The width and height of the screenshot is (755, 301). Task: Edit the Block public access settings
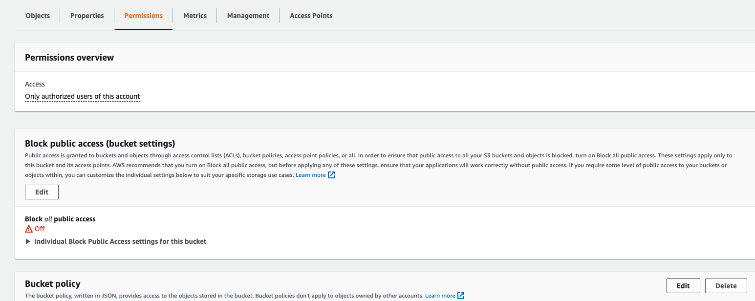[x=42, y=192]
